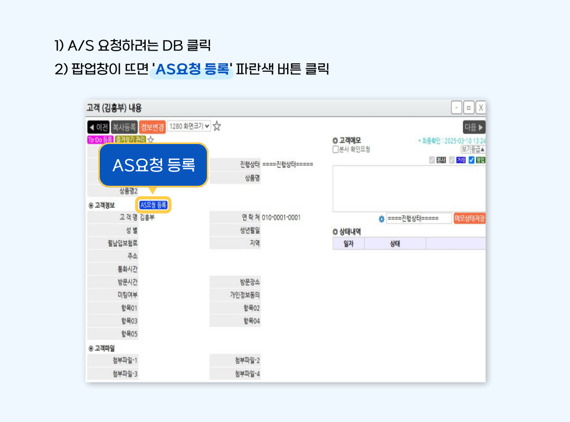Check the 거래 checkbox

(x=451, y=160)
